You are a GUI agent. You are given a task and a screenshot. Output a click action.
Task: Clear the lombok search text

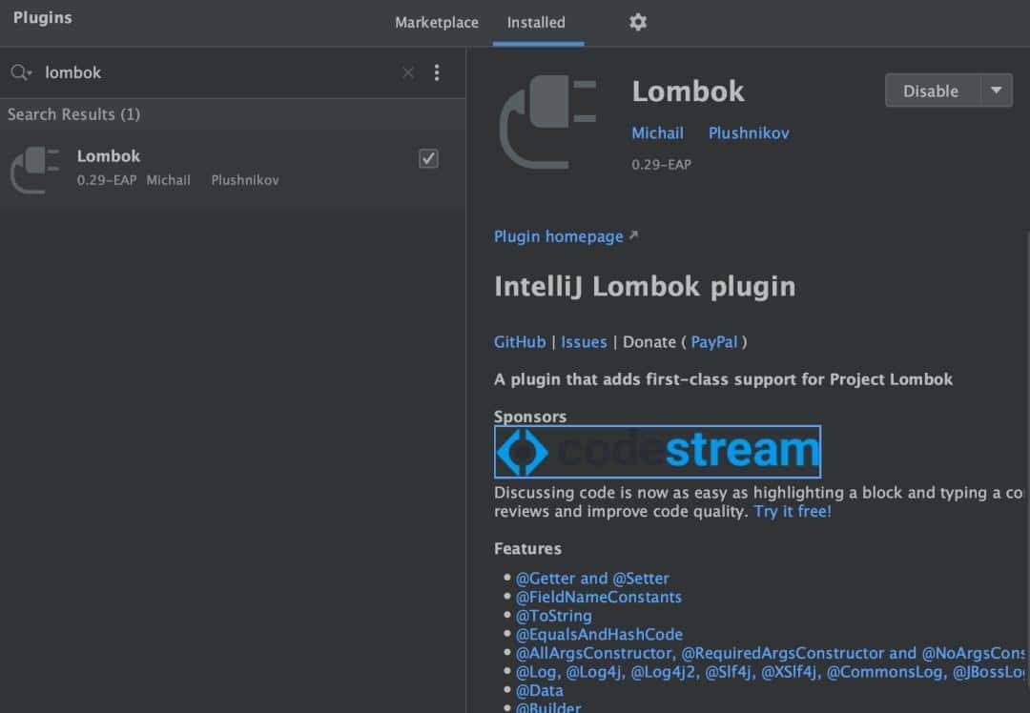click(408, 72)
